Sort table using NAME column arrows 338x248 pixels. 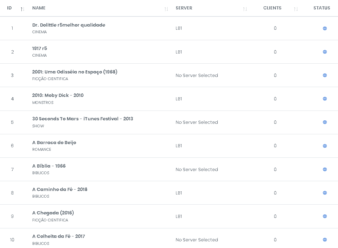tap(166, 9)
